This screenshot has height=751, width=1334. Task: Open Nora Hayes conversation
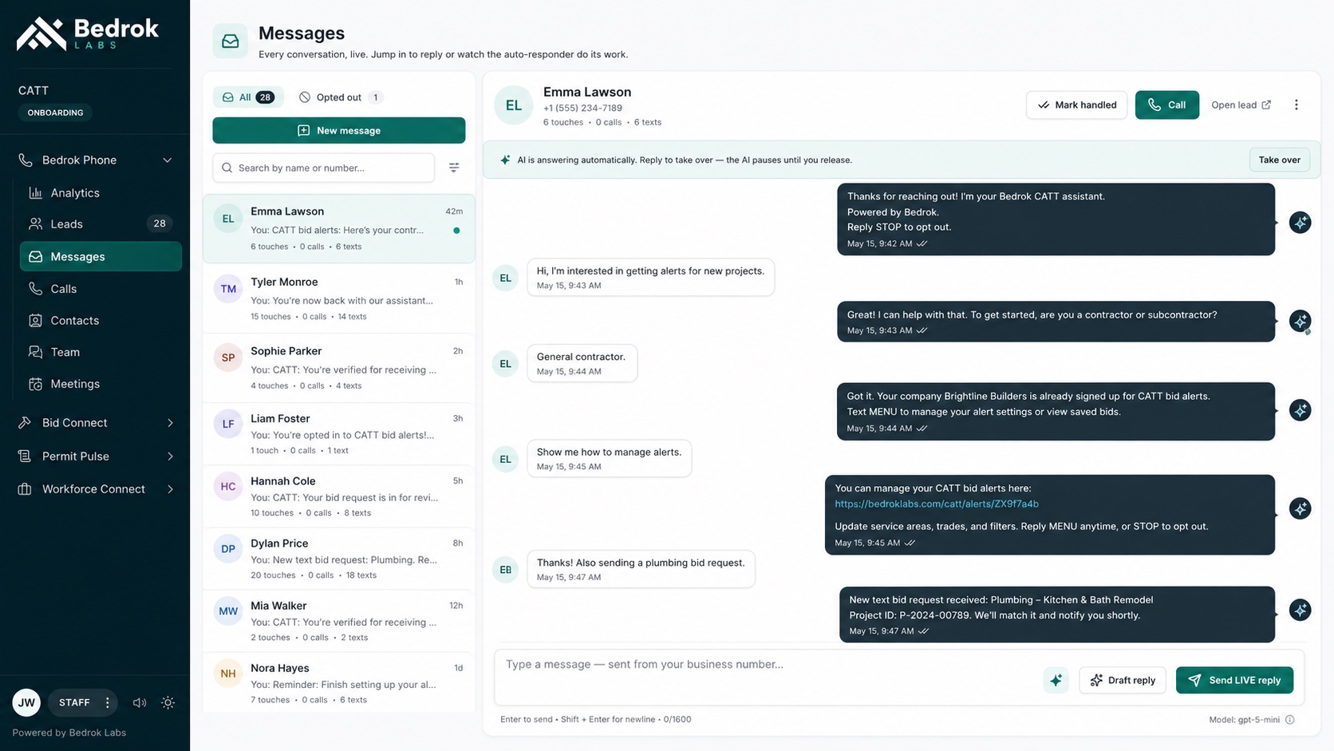[x=339, y=683]
